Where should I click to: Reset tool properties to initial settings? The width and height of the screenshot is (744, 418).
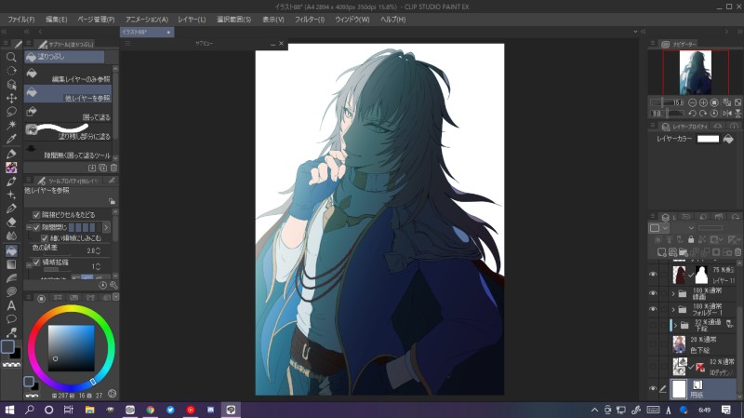coord(102,285)
